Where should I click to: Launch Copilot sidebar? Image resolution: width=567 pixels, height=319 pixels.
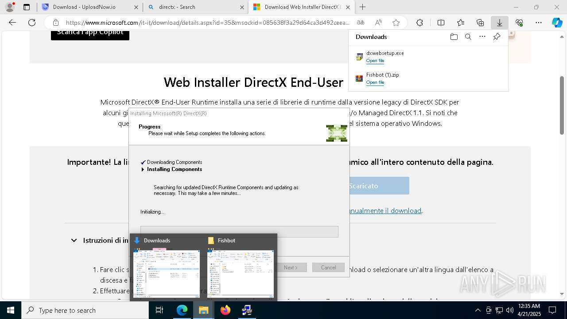pos(557,23)
